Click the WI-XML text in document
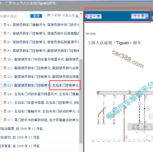Screen dimensions: 153x152 point(91,34)
